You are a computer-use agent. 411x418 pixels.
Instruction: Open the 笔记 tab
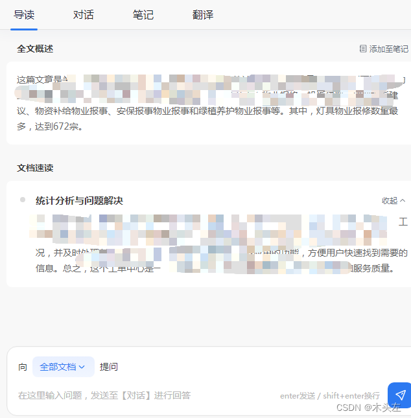pos(143,15)
